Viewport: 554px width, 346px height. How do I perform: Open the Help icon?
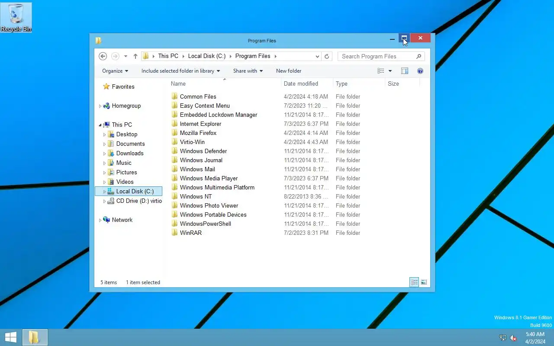[x=420, y=71]
